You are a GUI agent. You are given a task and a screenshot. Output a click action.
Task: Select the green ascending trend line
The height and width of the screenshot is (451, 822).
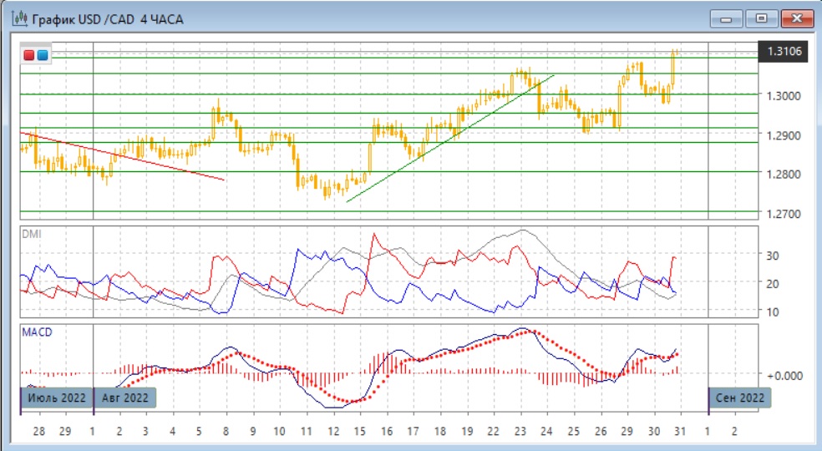[x=451, y=139]
